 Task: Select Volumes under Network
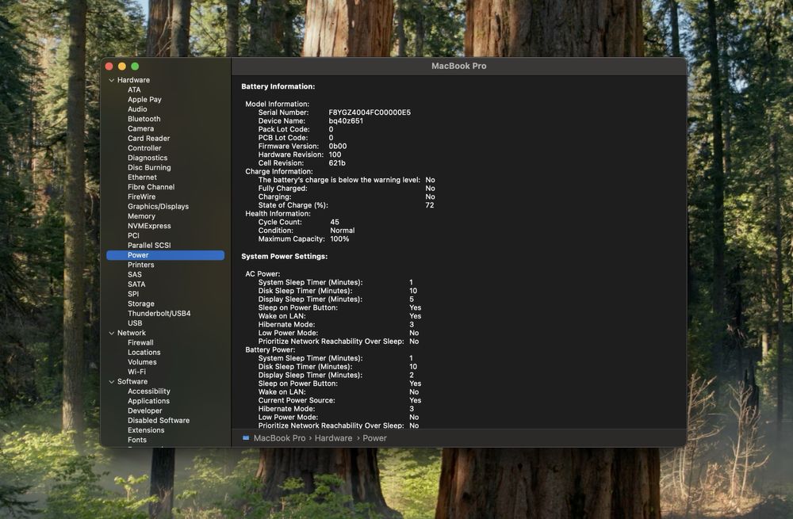pos(142,362)
